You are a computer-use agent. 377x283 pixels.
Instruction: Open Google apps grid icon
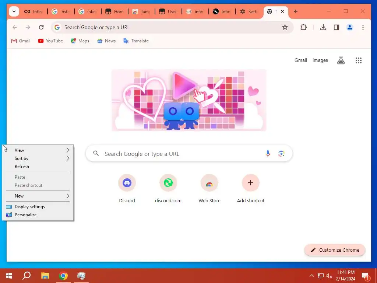pyautogui.click(x=359, y=60)
